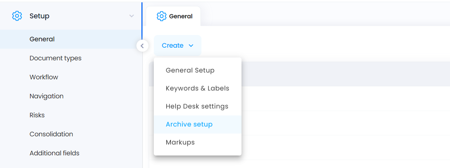Open Help Desk settings option

(x=197, y=106)
